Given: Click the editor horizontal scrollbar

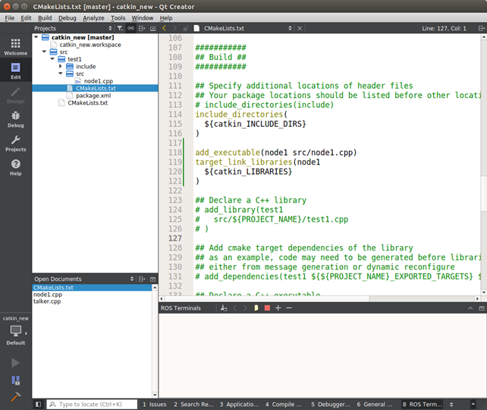Looking at the screenshot, I should 319,298.
